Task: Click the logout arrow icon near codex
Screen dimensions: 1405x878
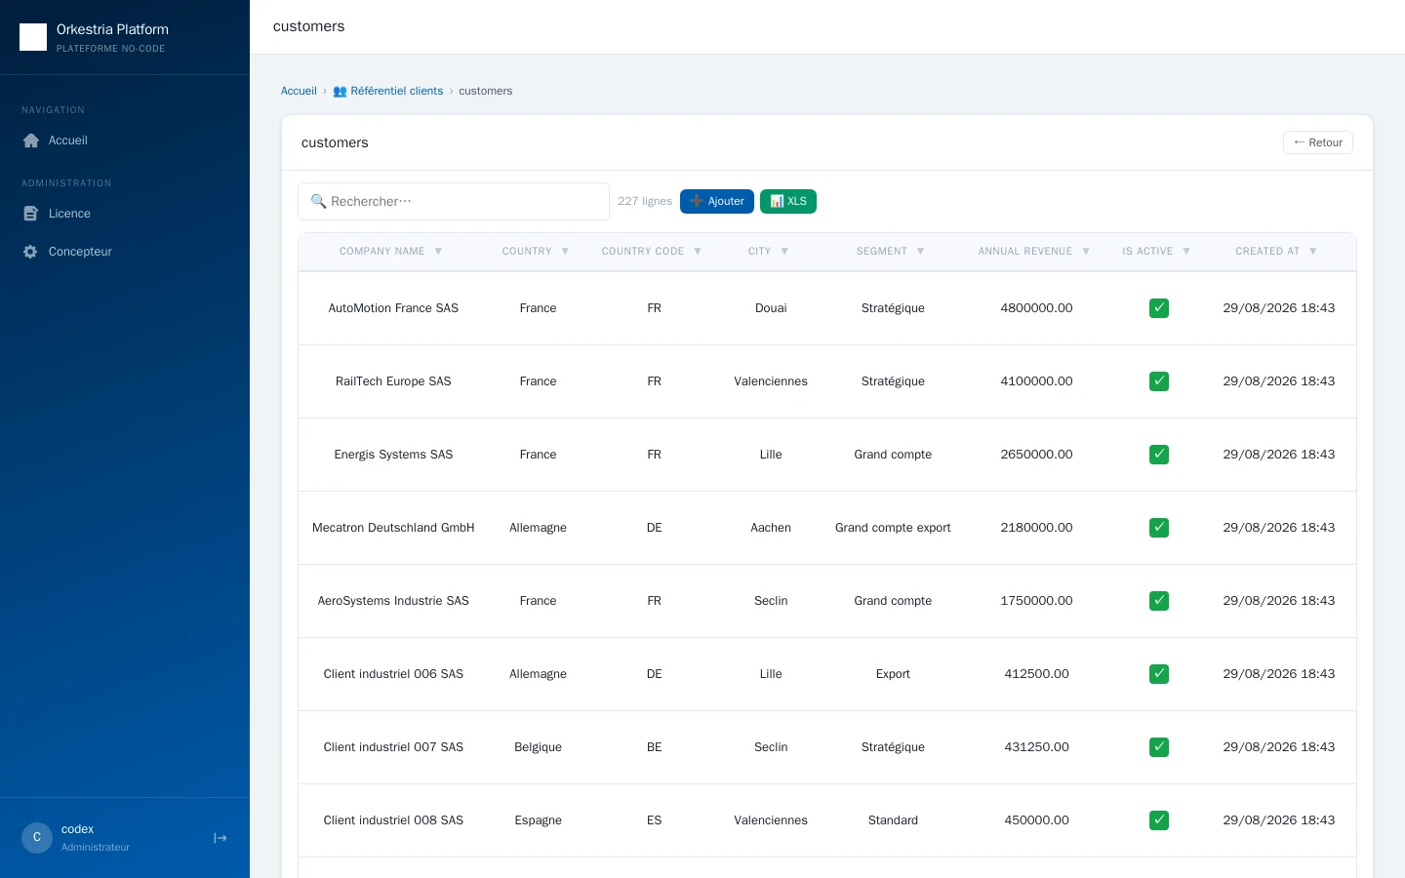Action: coord(221,838)
